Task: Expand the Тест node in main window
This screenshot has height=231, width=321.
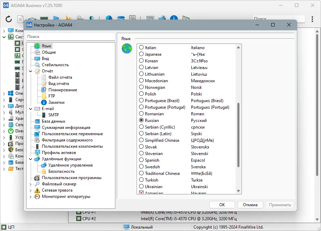Action: click(4, 169)
